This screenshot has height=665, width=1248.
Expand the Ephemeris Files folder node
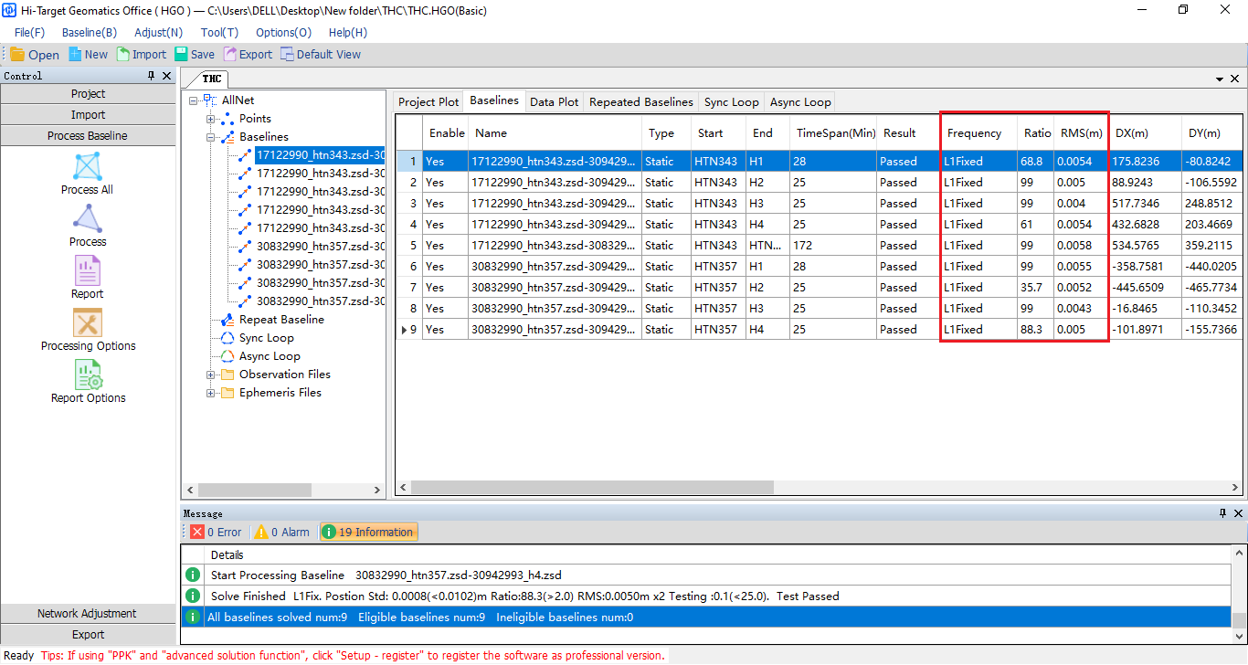click(x=211, y=393)
